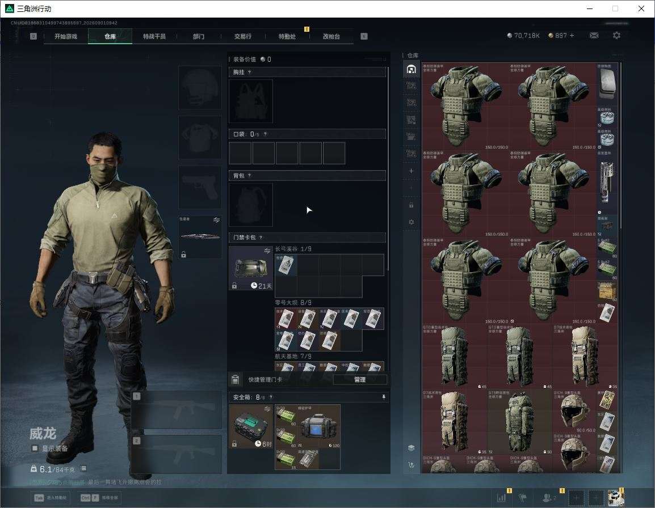
Task: Select first keycard under 零号大坝 8/9
Action: pos(285,319)
